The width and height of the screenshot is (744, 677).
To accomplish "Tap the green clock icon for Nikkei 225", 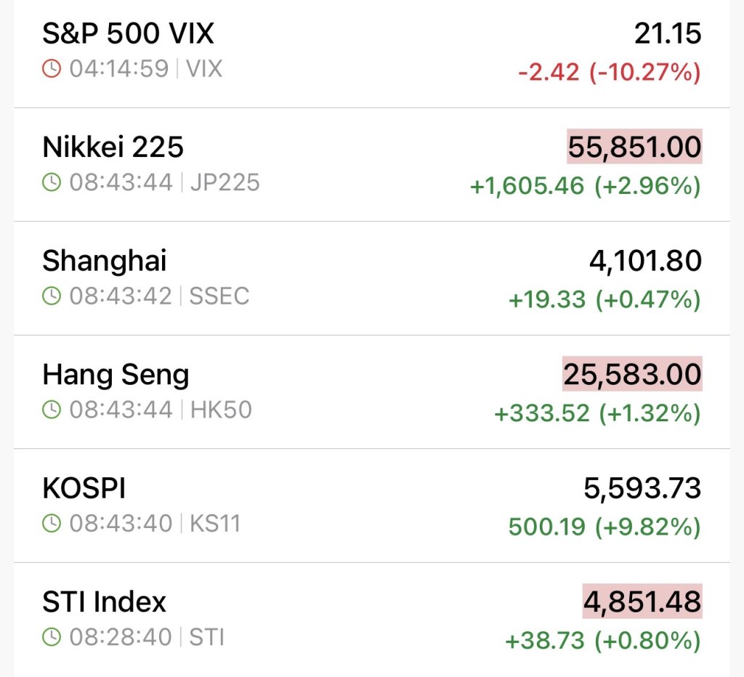I will tap(52, 182).
